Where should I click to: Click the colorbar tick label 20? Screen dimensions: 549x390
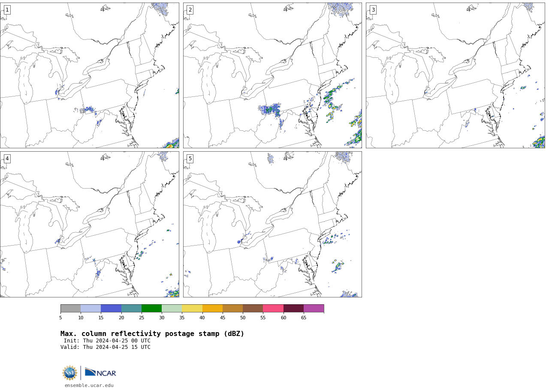tap(121, 318)
